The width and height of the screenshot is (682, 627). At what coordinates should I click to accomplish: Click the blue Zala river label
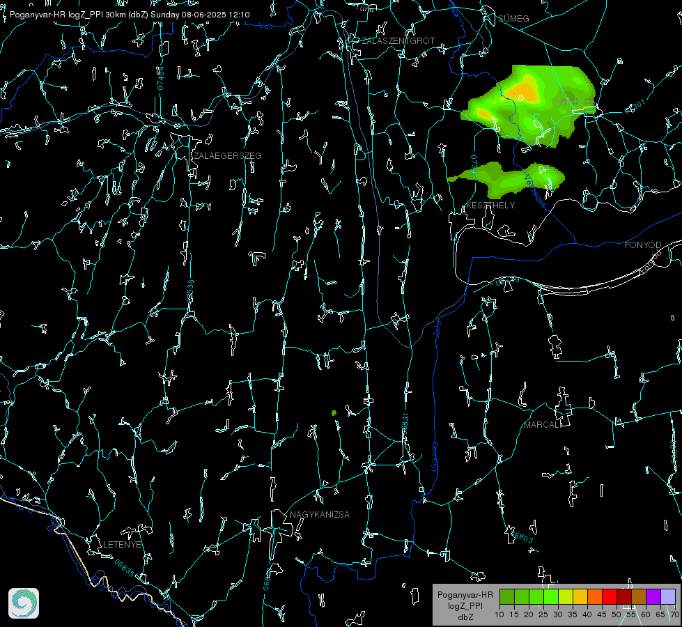click(x=437, y=327)
